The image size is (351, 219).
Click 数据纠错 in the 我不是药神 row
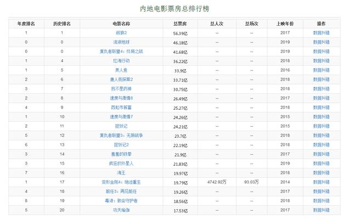321,89
